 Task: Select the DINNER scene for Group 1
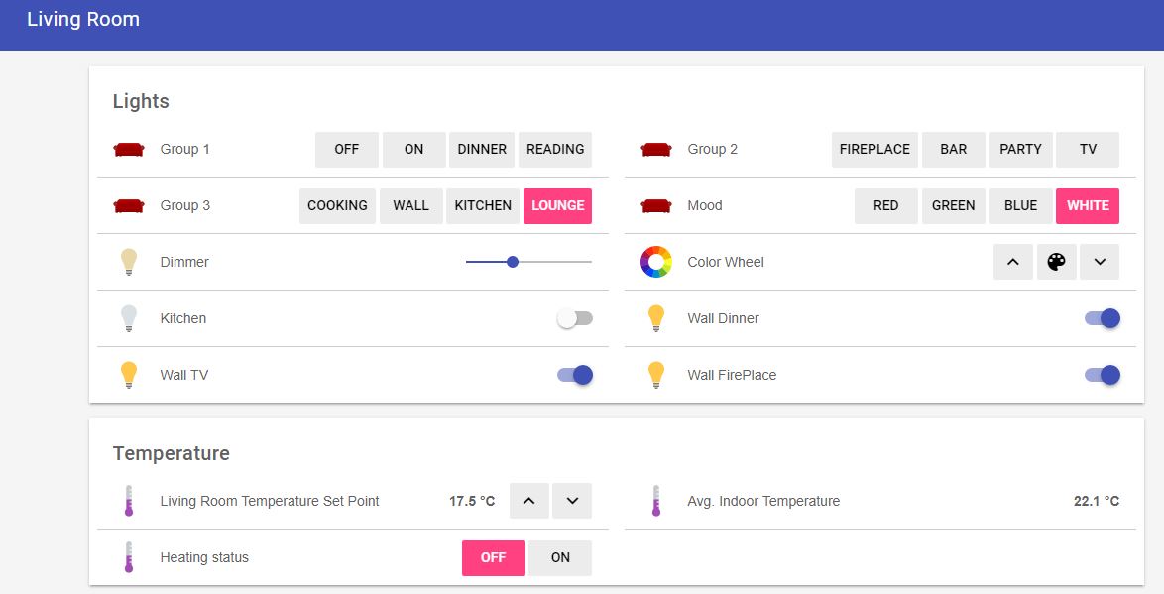click(x=482, y=149)
